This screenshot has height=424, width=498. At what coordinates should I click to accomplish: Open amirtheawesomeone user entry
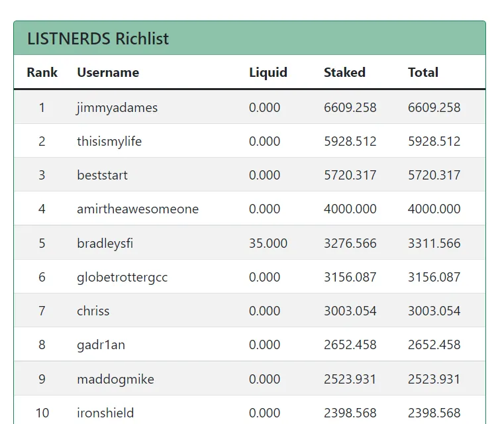138,209
